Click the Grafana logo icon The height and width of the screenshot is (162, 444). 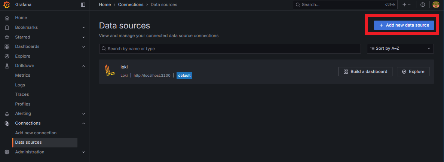pos(7,4)
